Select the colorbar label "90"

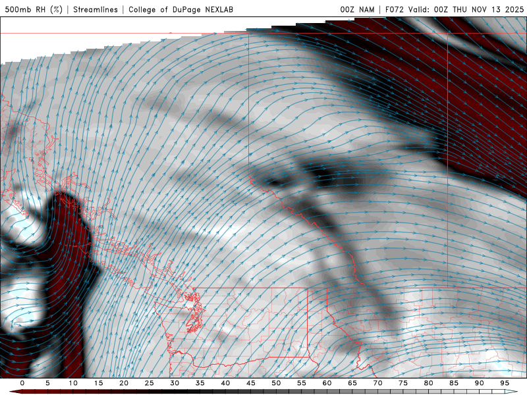coord(480,383)
